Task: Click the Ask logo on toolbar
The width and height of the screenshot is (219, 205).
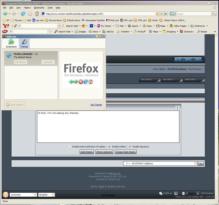Action: (5, 31)
